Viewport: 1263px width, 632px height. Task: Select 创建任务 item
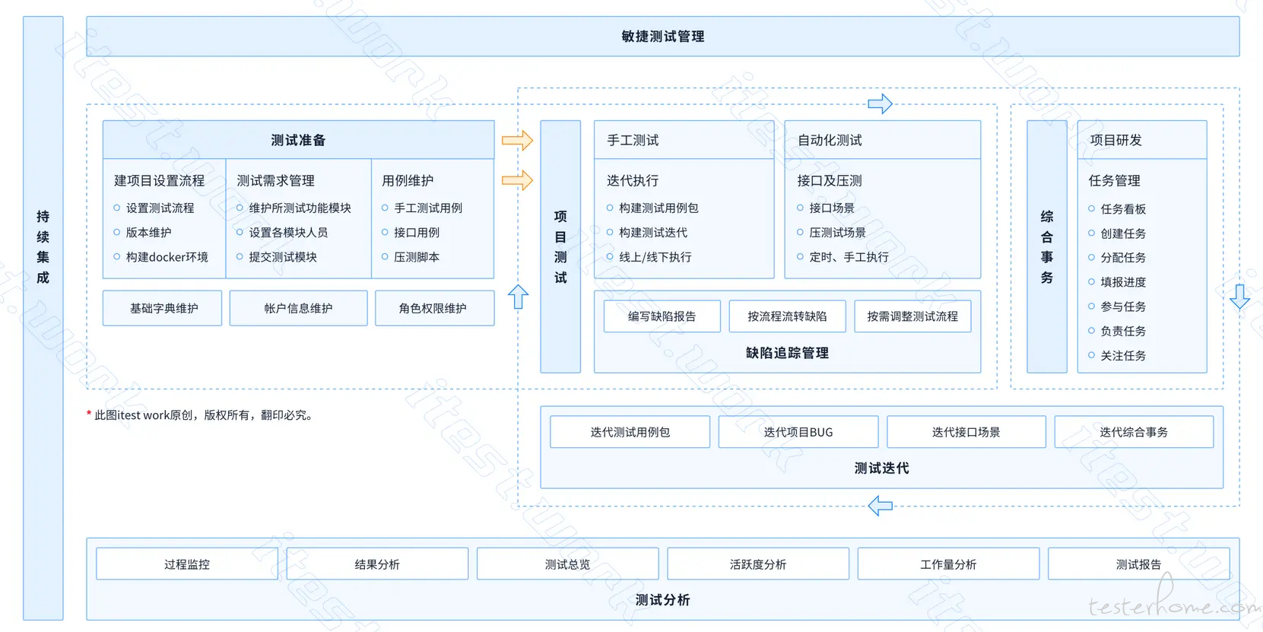click(x=1123, y=233)
